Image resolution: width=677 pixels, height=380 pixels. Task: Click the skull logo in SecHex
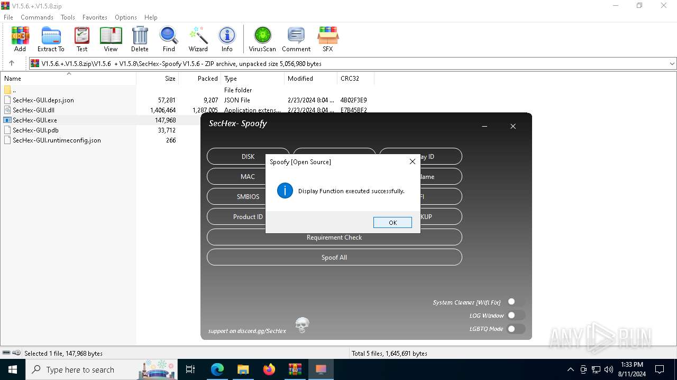(x=302, y=325)
